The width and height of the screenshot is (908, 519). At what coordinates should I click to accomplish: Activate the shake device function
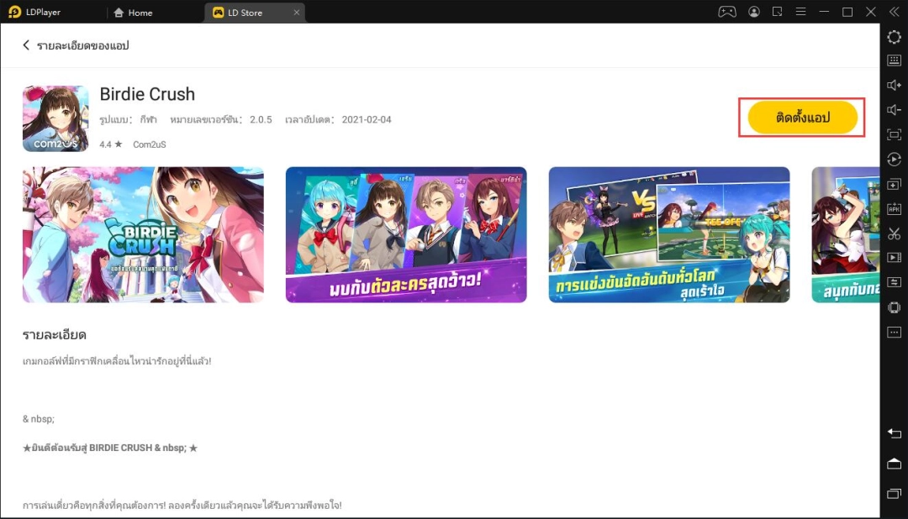894,308
